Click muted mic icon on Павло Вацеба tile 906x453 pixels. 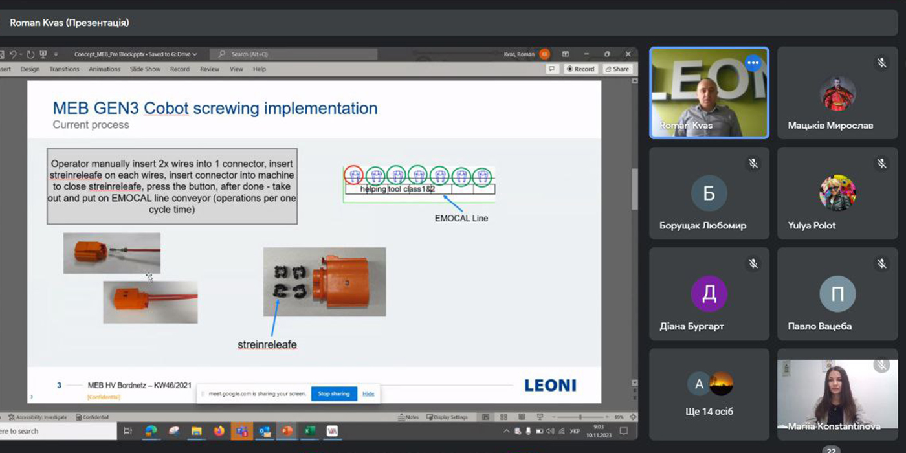(x=881, y=264)
